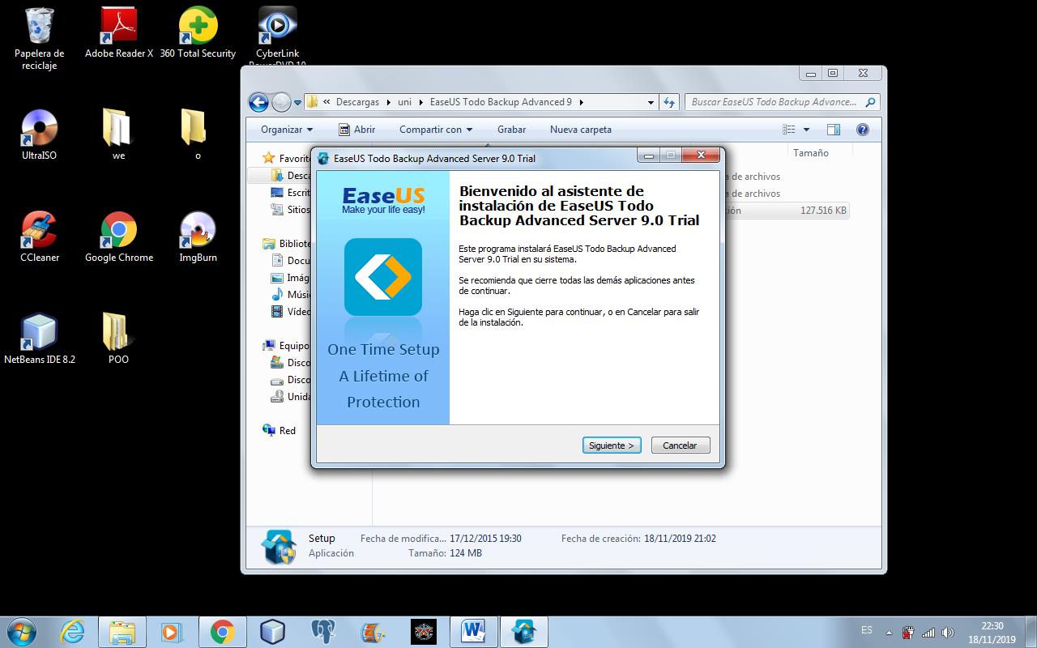The width and height of the screenshot is (1037, 648).
Task: Select the CyberLink PowerDVD desktop shortcut
Action: tap(277, 36)
